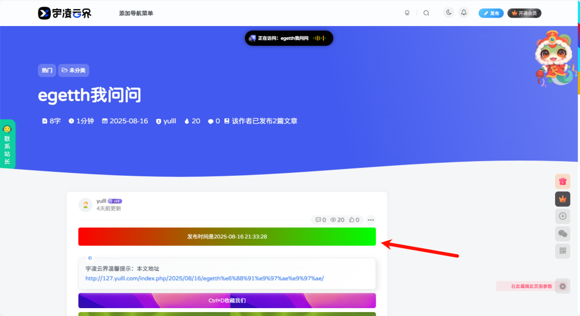The image size is (580, 316).
Task: Click the 2025-08-16 publish date
Action: [125, 121]
